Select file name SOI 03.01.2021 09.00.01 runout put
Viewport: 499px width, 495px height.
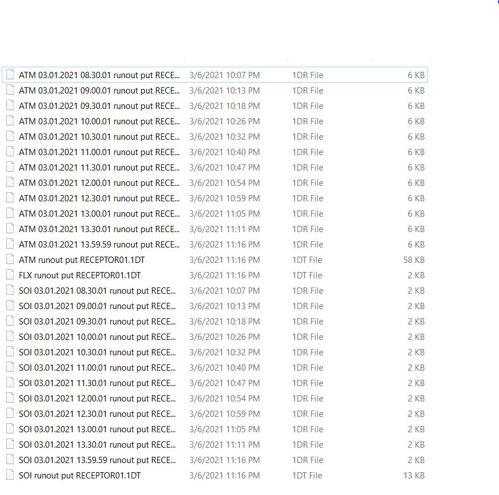97,306
